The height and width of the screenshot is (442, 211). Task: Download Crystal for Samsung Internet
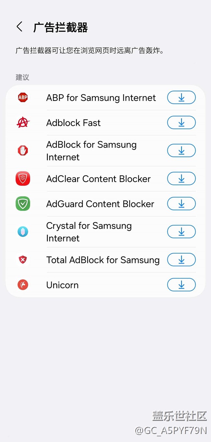(x=181, y=232)
